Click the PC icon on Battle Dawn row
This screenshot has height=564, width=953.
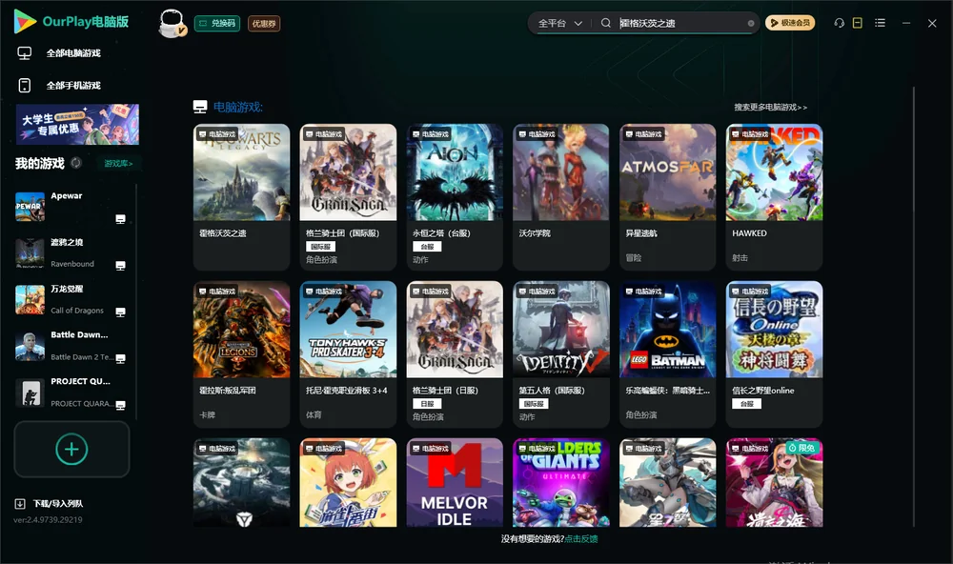(120, 358)
